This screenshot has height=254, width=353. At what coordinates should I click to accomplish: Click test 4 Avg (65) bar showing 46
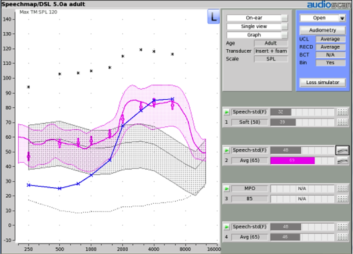(285, 237)
